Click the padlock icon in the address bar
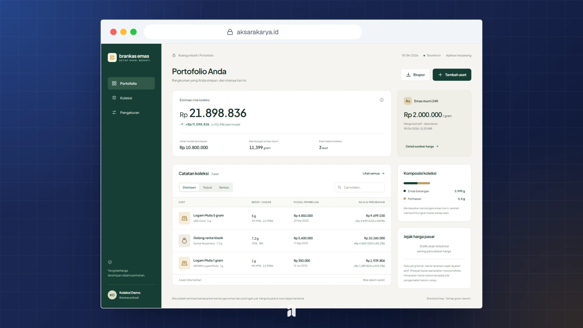The width and height of the screenshot is (583, 328). click(230, 32)
